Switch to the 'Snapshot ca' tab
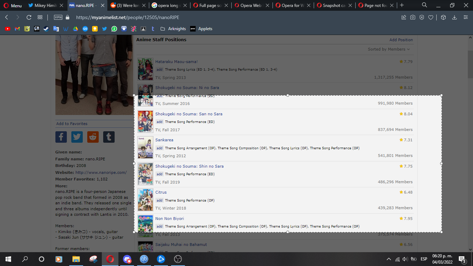 tap(333, 6)
